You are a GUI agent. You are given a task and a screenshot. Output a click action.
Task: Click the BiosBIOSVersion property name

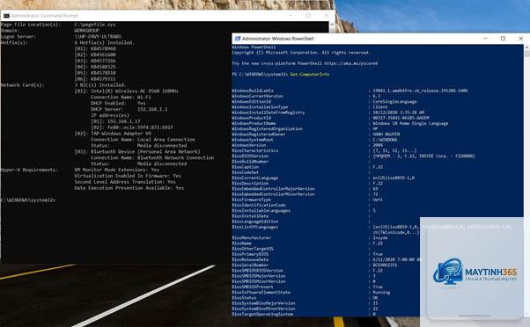coord(250,156)
